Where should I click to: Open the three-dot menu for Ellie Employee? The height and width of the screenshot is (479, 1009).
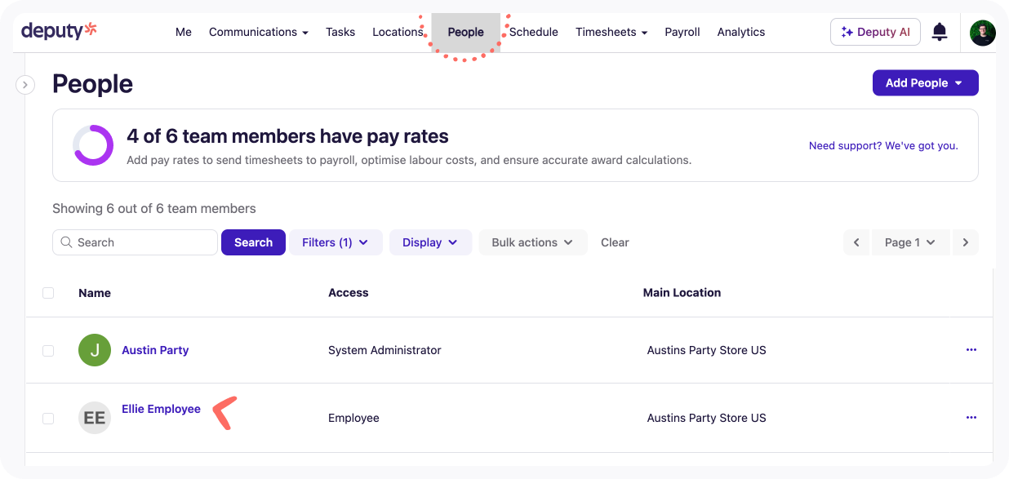[x=971, y=417]
